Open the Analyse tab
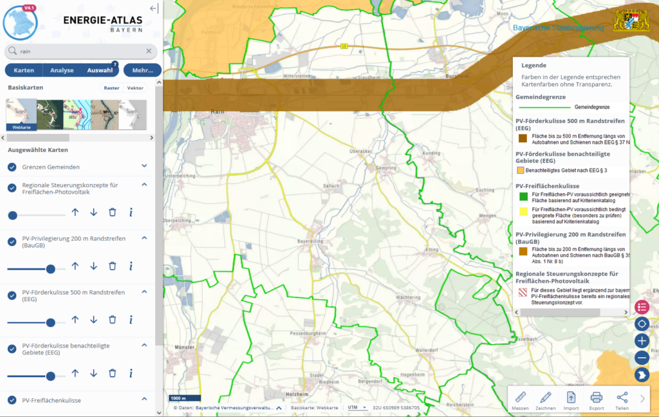Viewport: 659px width, 417px height. pos(62,70)
